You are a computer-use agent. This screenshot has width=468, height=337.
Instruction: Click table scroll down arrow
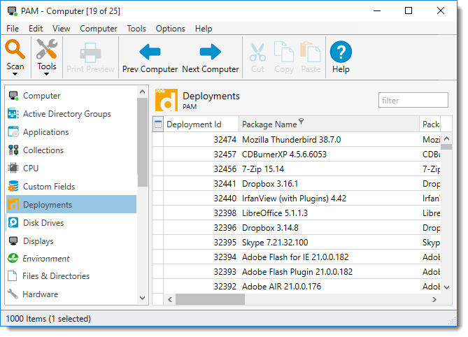[446, 287]
